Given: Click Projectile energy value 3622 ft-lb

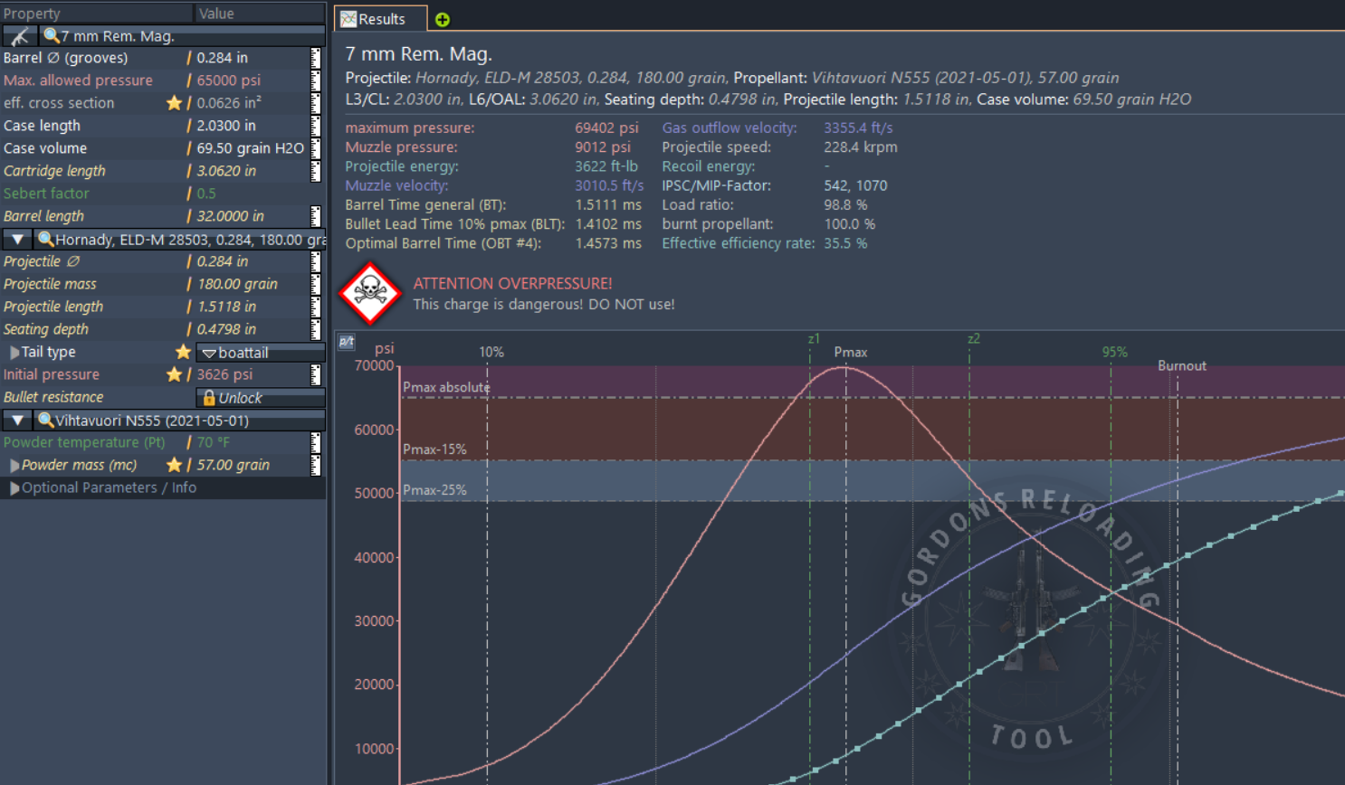Looking at the screenshot, I should pos(606,166).
